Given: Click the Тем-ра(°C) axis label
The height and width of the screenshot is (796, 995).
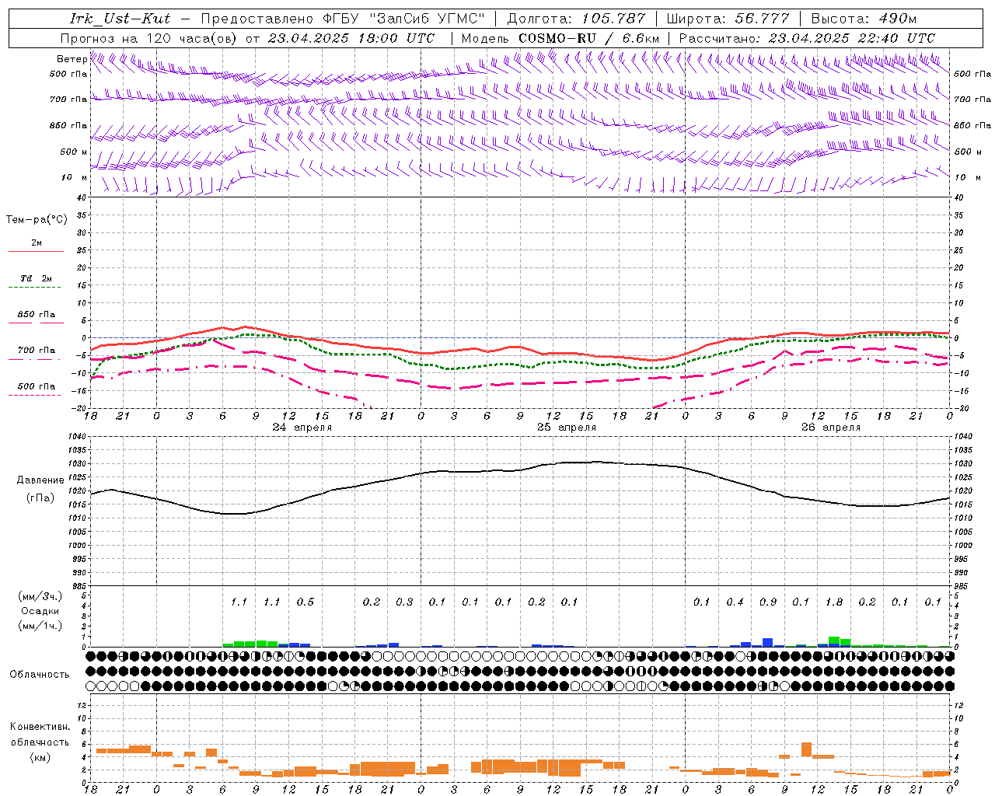Looking at the screenshot, I should (x=37, y=220).
